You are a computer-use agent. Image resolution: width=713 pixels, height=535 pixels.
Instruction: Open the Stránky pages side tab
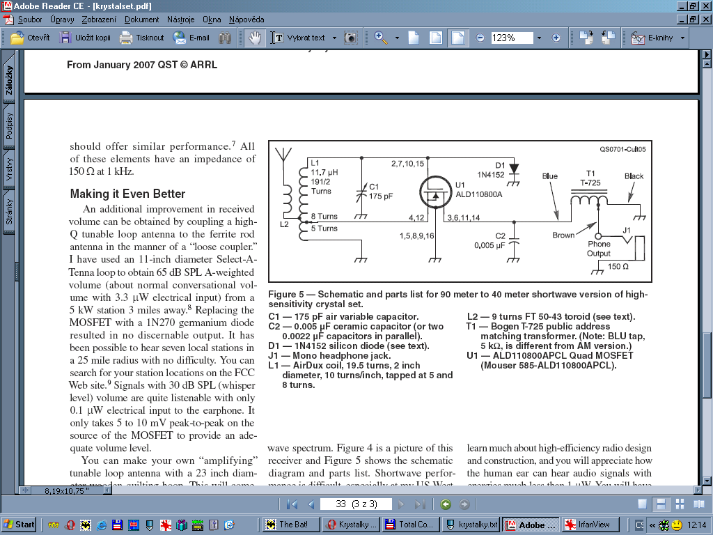point(9,212)
